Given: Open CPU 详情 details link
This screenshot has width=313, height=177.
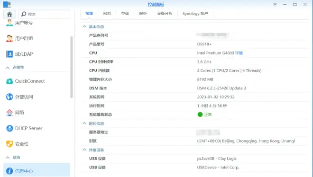Looking at the screenshot, I should click(239, 53).
